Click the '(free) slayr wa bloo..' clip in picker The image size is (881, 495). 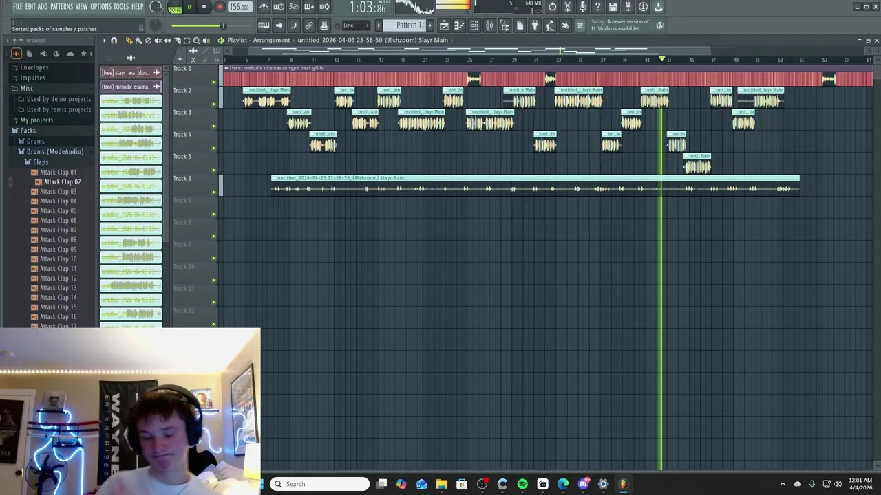pos(130,72)
